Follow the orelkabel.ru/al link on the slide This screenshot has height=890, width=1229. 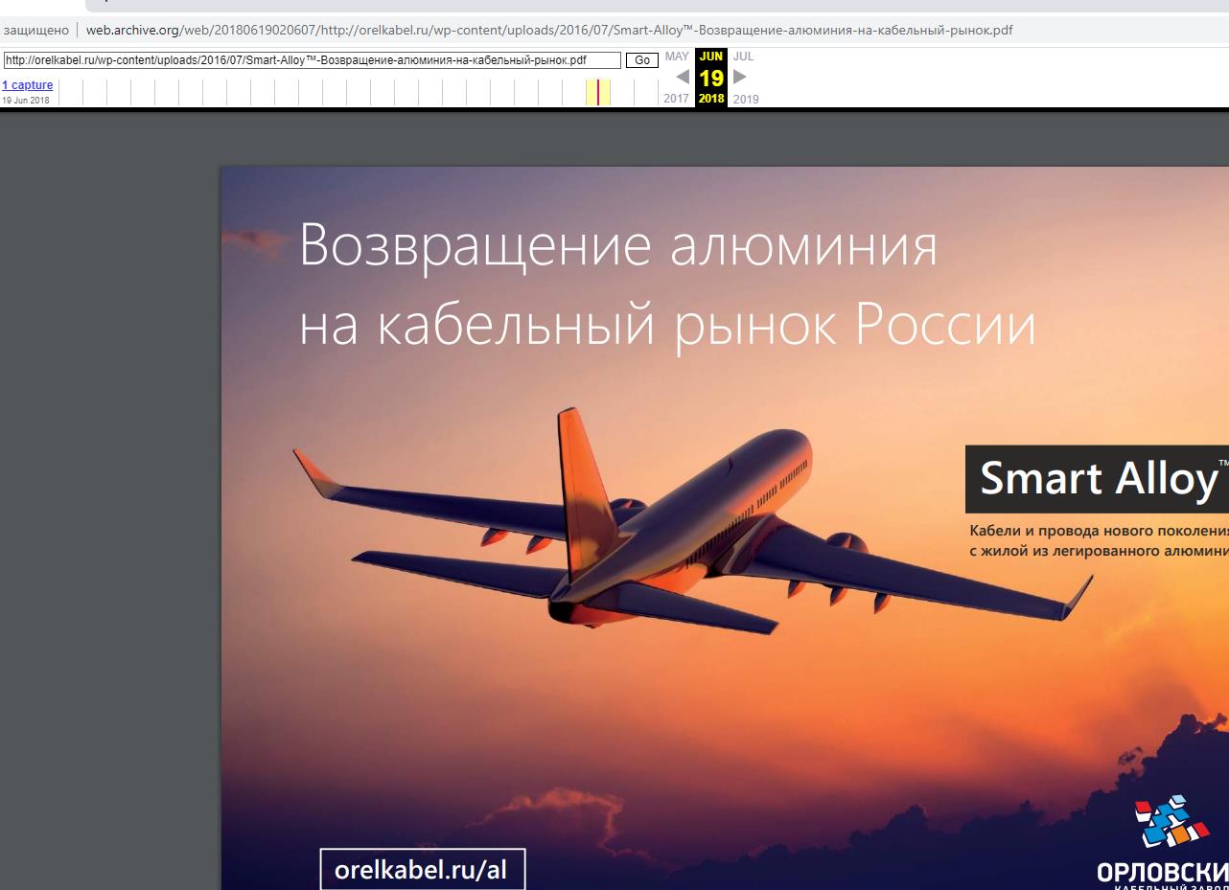tap(422, 870)
